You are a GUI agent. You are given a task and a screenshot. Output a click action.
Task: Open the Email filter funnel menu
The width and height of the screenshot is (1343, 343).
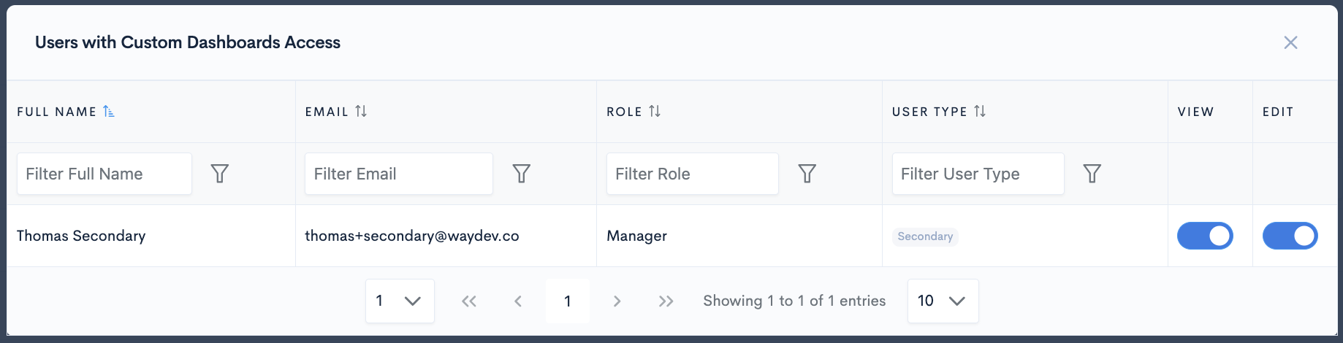click(x=521, y=174)
